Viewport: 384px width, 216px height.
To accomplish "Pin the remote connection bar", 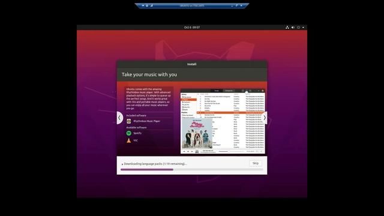I will [143, 5].
